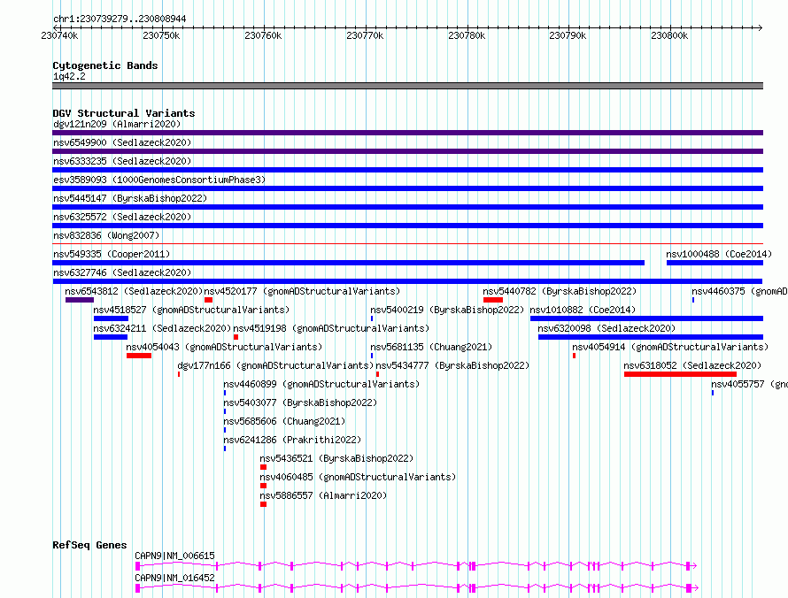Viewport: 788px width, 598px height.
Task: Open the nsv4518527 gnomADStructuralVariants label
Action: [x=191, y=310]
